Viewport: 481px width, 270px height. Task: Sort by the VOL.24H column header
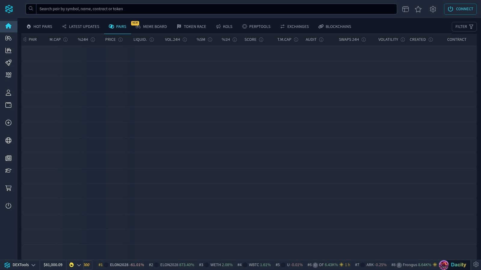(x=172, y=40)
